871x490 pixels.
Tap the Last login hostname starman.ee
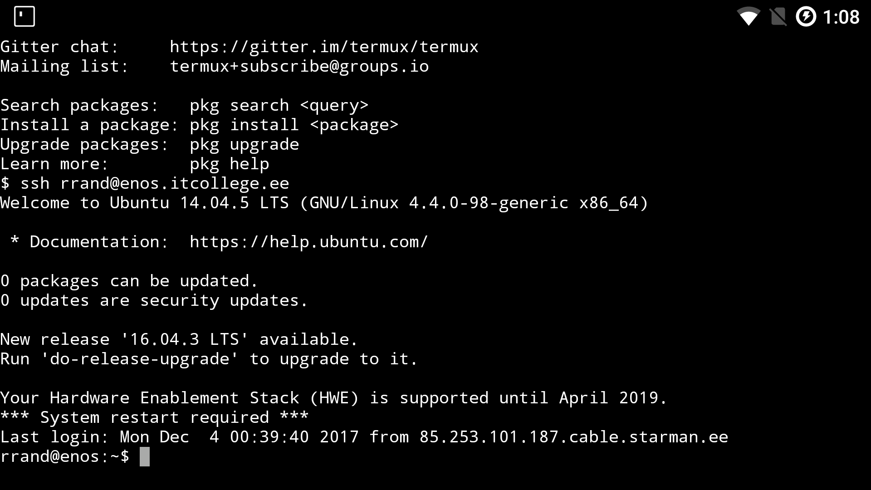(x=574, y=437)
